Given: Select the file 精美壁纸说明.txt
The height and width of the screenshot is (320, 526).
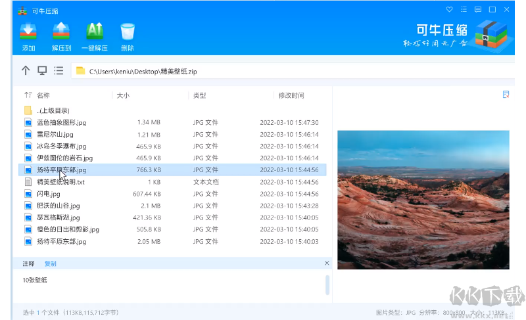Looking at the screenshot, I should 60,182.
